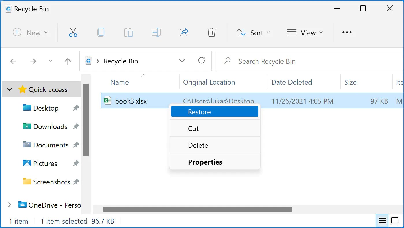Switch to large thumbnails view in status bar
Screen dimensions: 404x228
(395, 221)
